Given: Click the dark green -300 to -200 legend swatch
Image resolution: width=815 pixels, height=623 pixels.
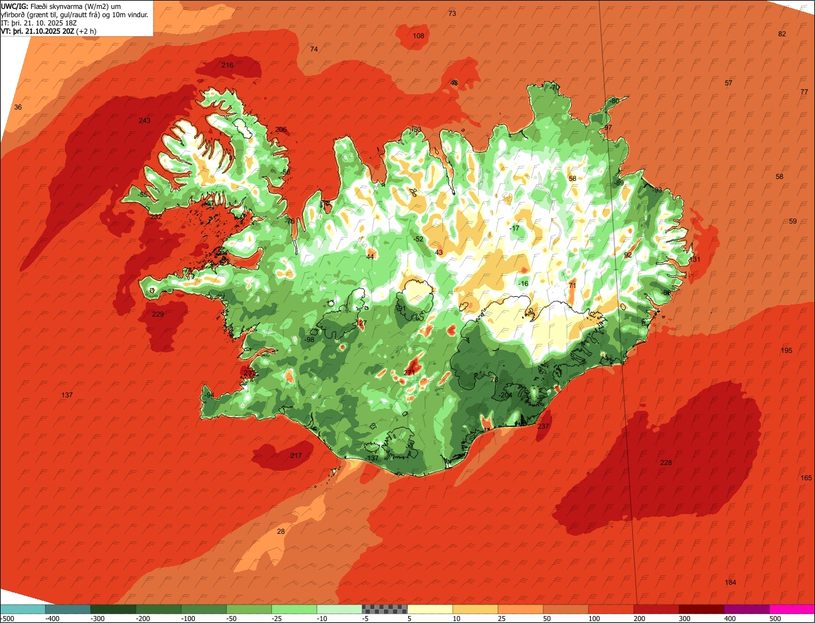Looking at the screenshot, I should click(x=113, y=609).
